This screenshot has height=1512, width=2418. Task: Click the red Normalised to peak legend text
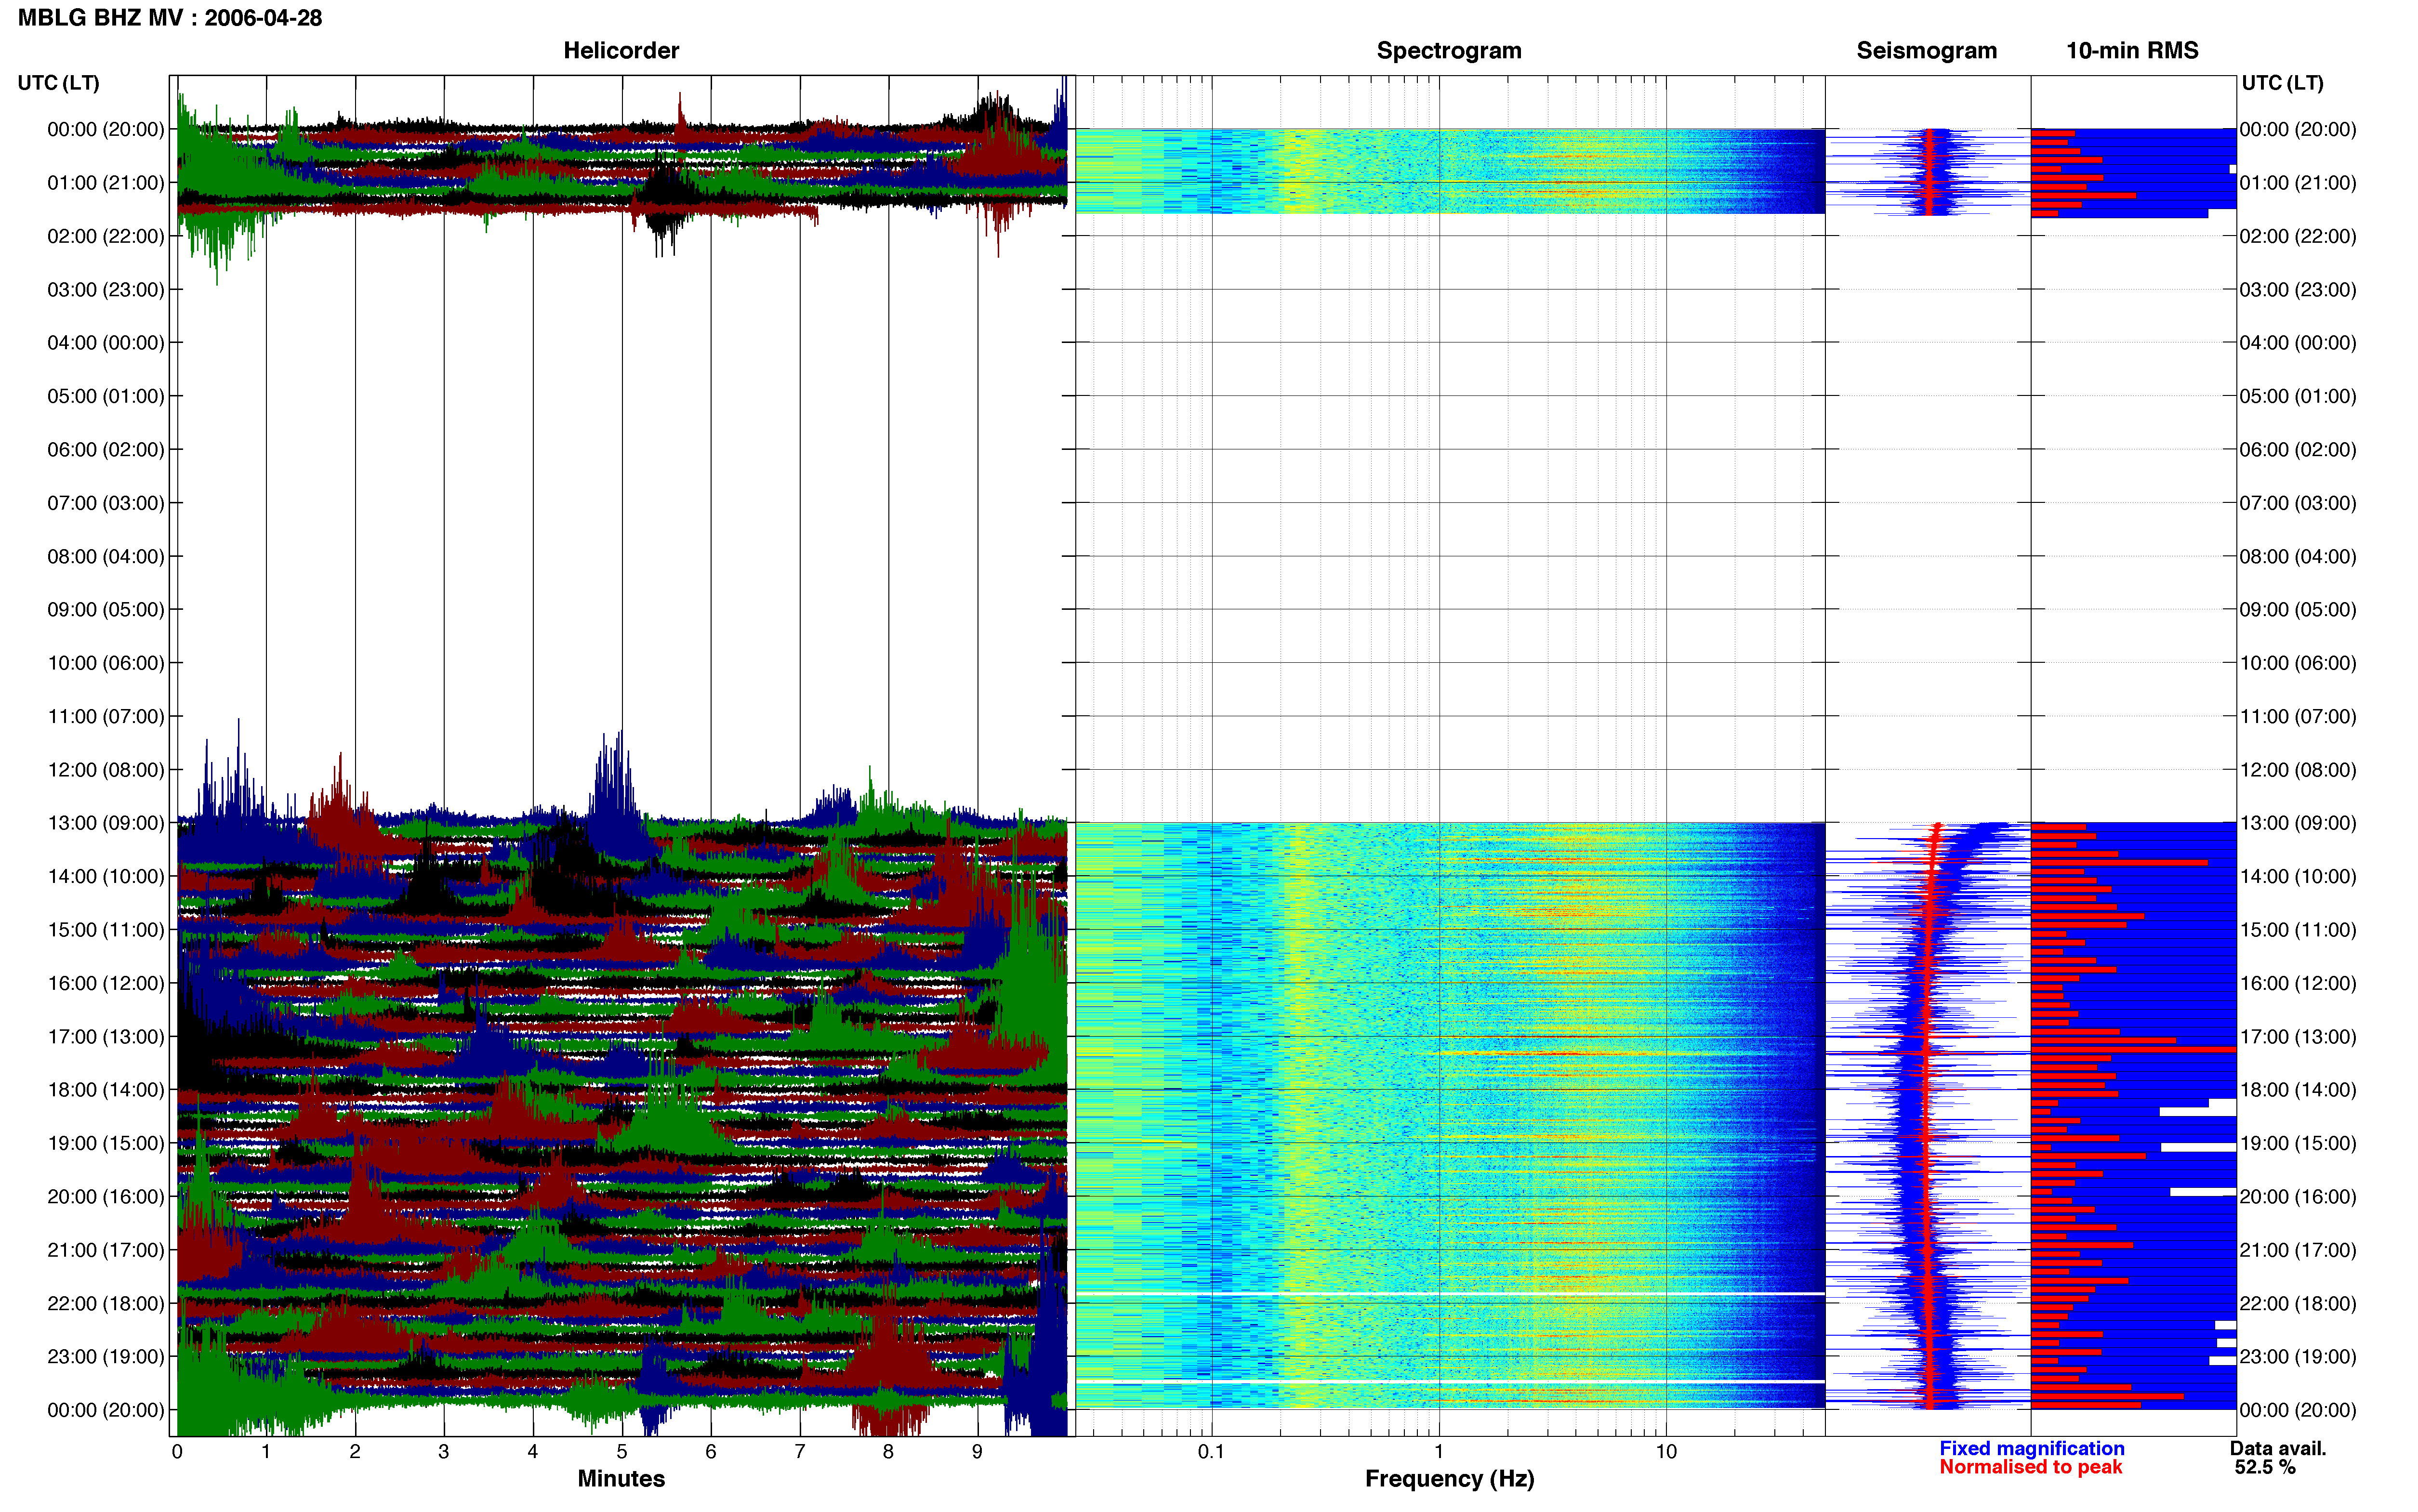(x=2030, y=1467)
